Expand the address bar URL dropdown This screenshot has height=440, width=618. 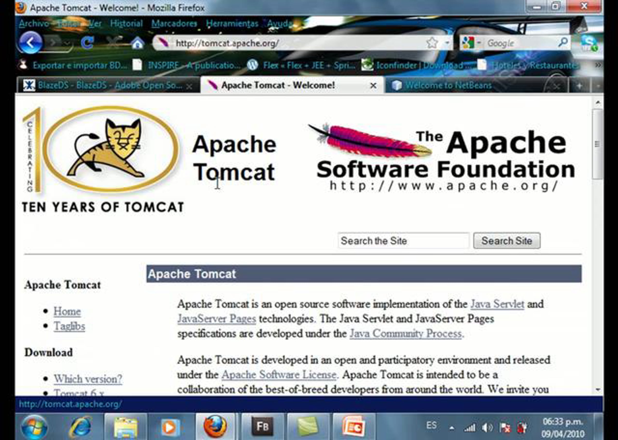pyautogui.click(x=447, y=42)
